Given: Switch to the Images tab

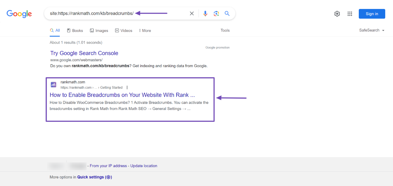Looking at the screenshot, I should [99, 31].
